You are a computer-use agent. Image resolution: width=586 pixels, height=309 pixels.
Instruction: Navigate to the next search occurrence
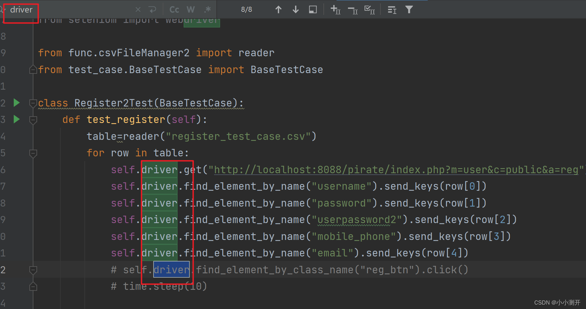[295, 9]
